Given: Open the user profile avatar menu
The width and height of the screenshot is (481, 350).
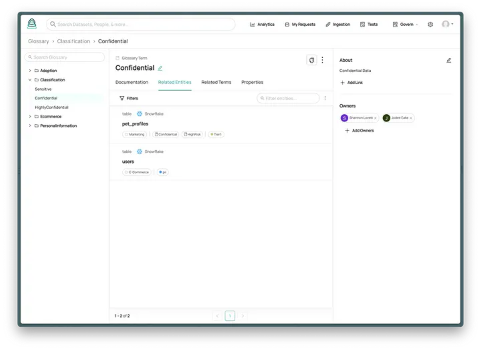Looking at the screenshot, I should pyautogui.click(x=447, y=24).
